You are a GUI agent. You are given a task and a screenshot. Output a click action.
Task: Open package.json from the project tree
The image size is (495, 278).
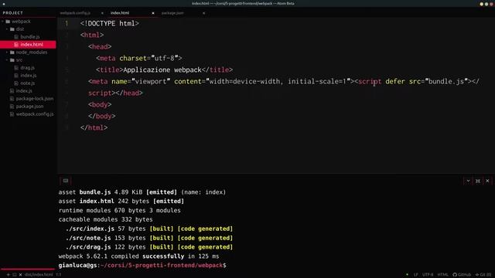tap(29, 107)
